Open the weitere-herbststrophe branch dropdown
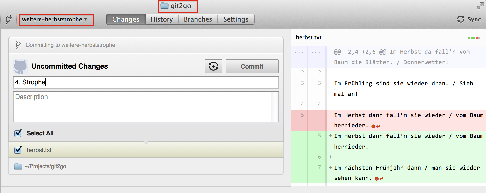This screenshot has height=193, width=486. 56,20
